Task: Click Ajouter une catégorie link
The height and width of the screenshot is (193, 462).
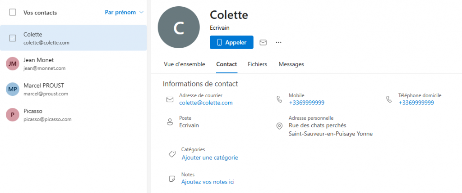Action: (x=209, y=157)
